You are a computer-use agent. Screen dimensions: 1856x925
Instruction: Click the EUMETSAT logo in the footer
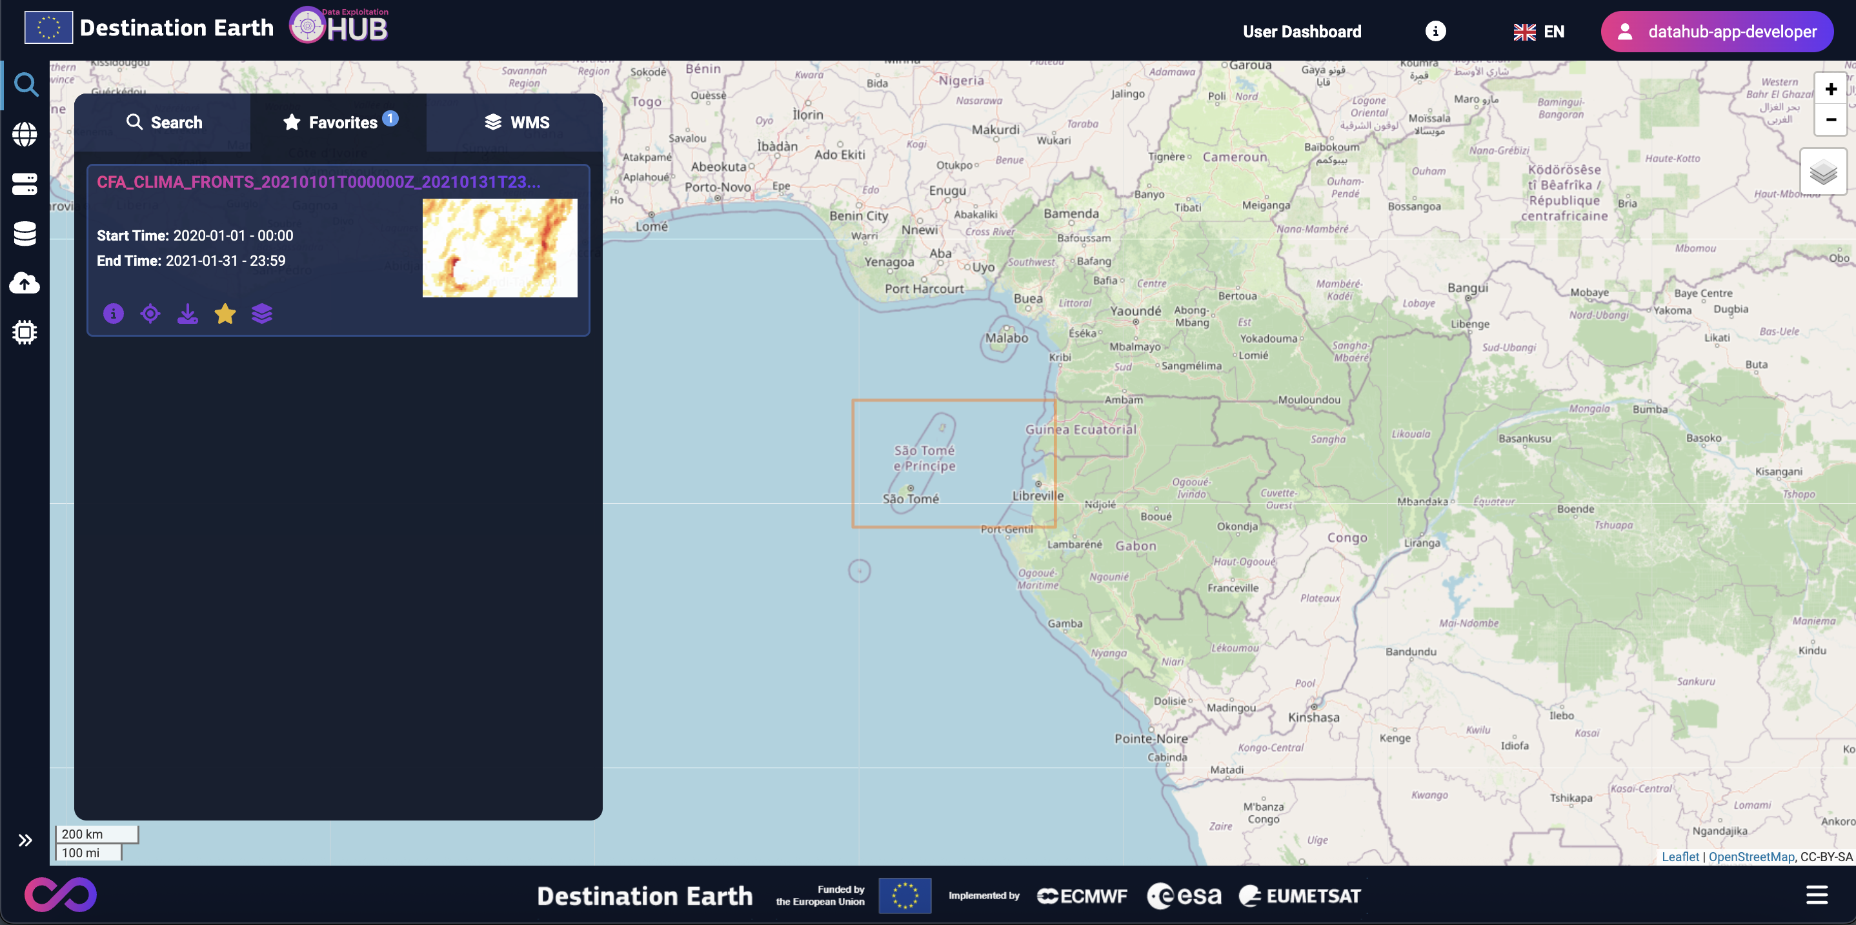[x=1300, y=895]
